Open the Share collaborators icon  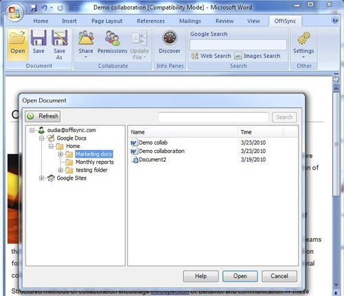click(86, 38)
